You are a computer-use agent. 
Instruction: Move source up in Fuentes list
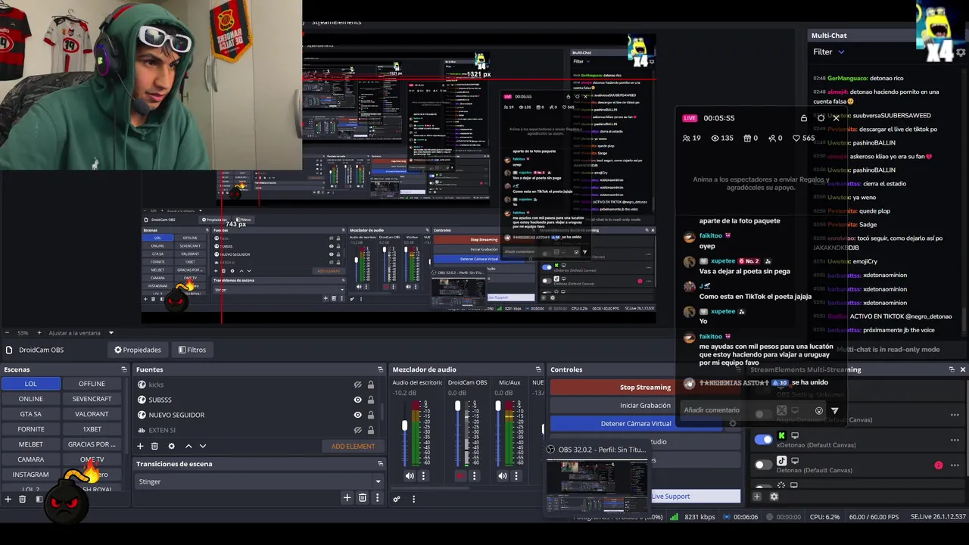[189, 446]
